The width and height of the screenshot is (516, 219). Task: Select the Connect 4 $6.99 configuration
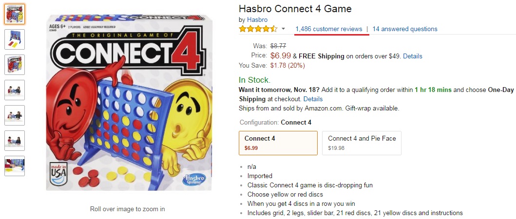pos(278,143)
